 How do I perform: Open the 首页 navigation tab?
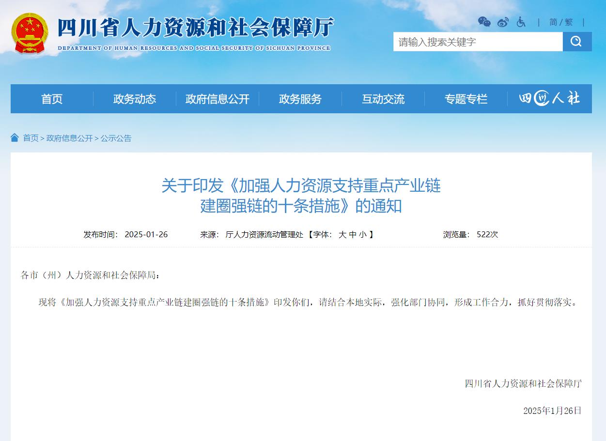52,99
